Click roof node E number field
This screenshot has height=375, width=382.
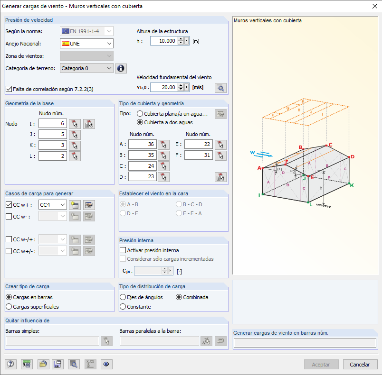[199, 144]
